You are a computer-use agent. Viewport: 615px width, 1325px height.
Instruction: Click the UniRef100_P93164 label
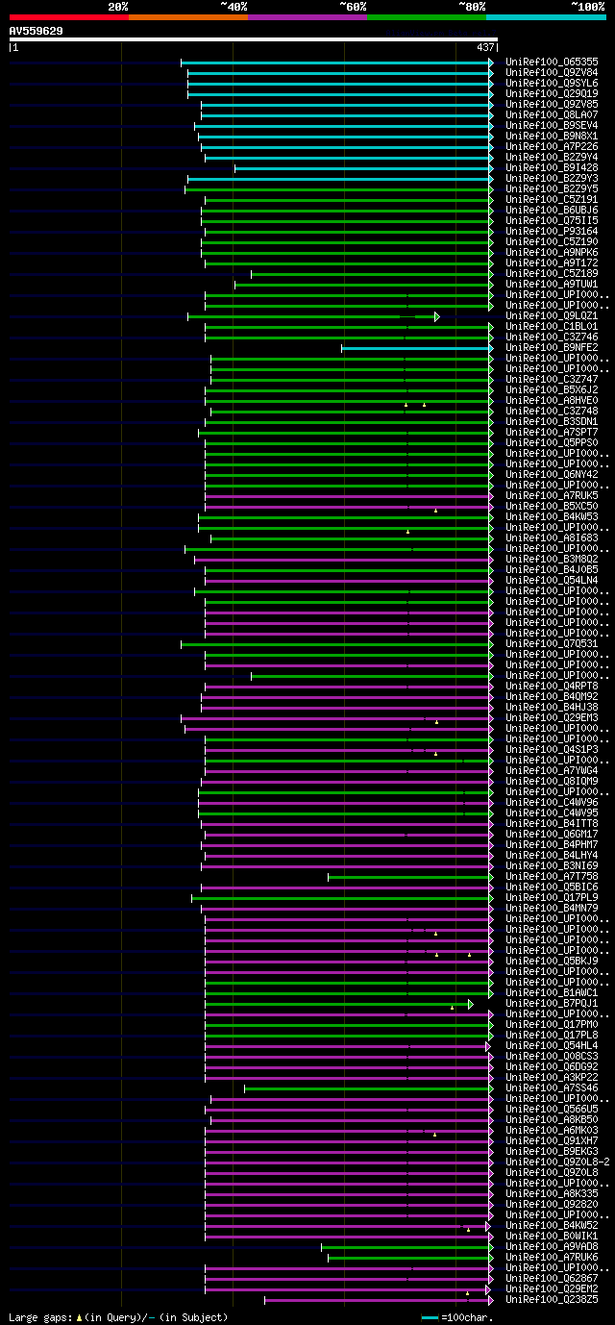pyautogui.click(x=552, y=232)
